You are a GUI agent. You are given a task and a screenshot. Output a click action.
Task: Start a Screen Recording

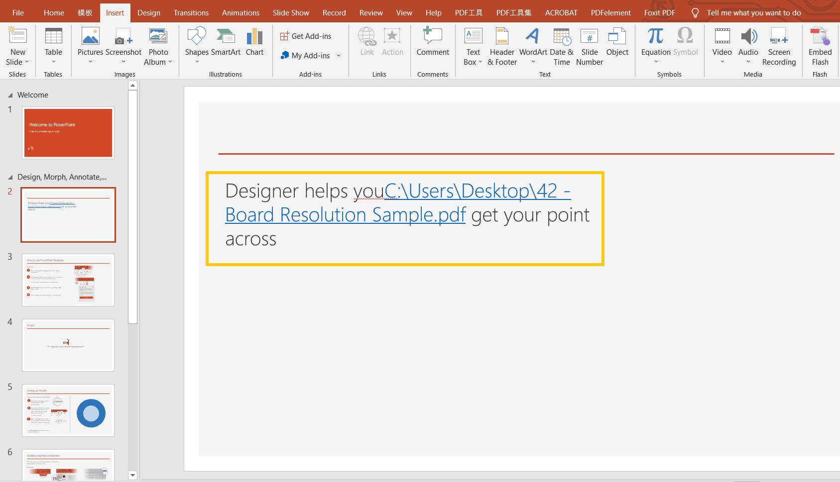779,47
